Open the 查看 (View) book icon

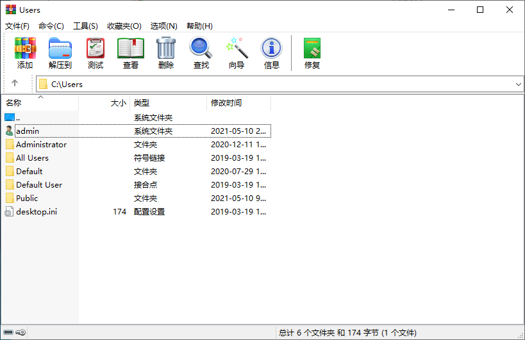tap(131, 53)
